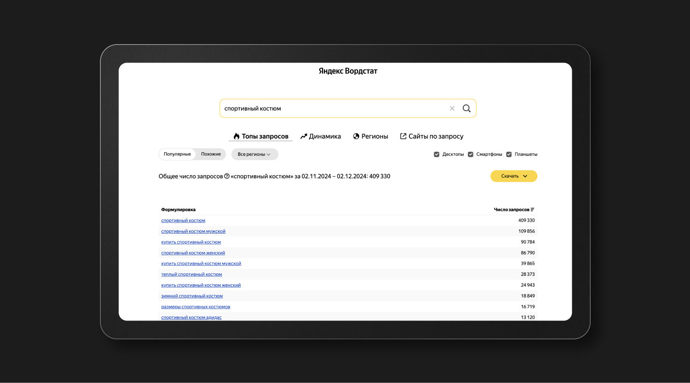Open the 'теплый спортивный костюм' link

click(x=191, y=274)
